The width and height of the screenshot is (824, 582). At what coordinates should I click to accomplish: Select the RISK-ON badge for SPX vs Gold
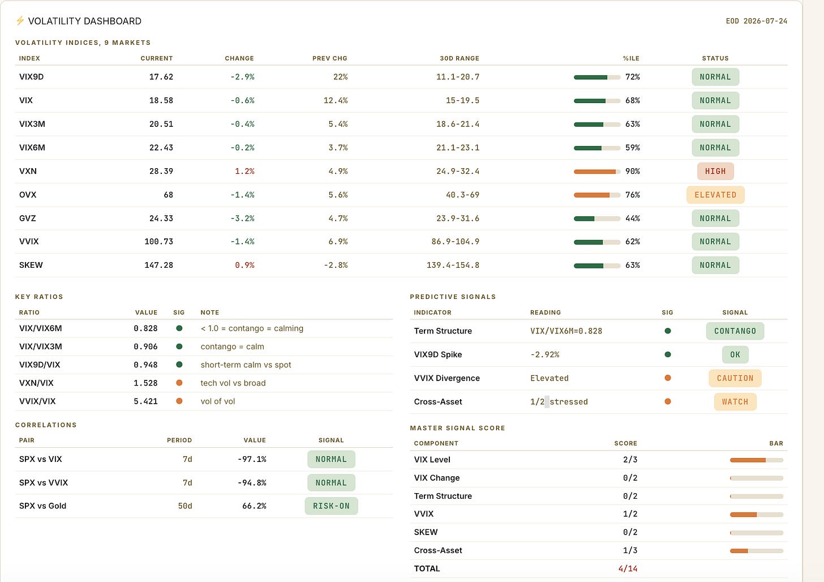[331, 506]
